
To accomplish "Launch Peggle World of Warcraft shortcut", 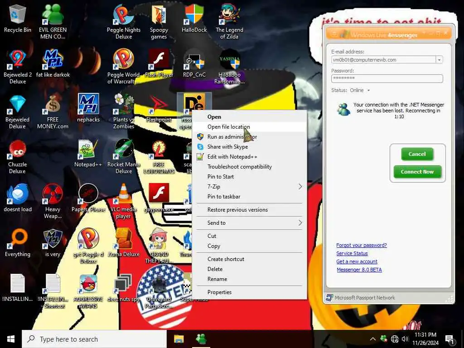I will click(x=124, y=67).
